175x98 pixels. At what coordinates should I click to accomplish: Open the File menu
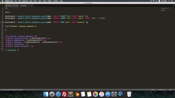tap(16, 1)
